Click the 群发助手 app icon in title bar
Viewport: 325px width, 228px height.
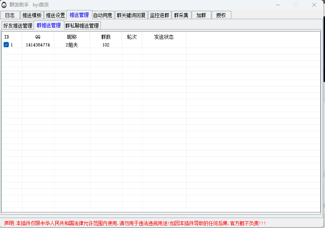click(x=4, y=5)
